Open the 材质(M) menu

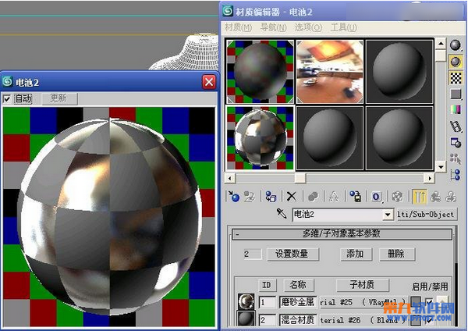pos(238,27)
